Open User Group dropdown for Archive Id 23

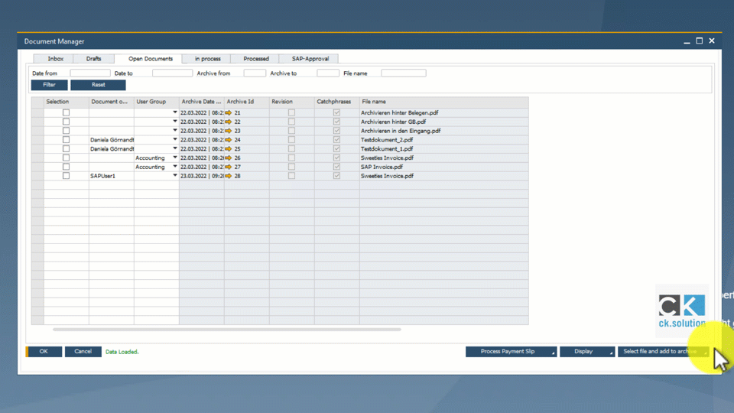[x=175, y=130]
